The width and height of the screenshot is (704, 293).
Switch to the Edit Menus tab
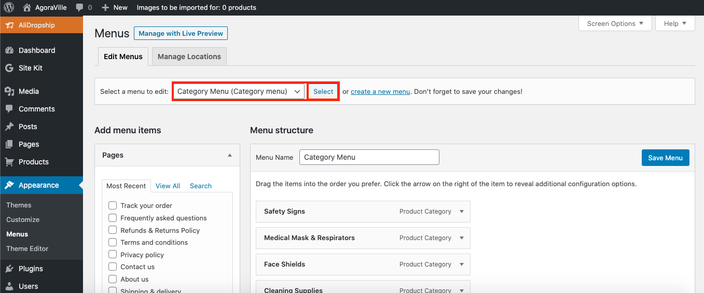123,57
